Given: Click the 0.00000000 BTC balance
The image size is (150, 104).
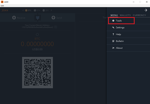Looking at the screenshot, I should (37, 44).
